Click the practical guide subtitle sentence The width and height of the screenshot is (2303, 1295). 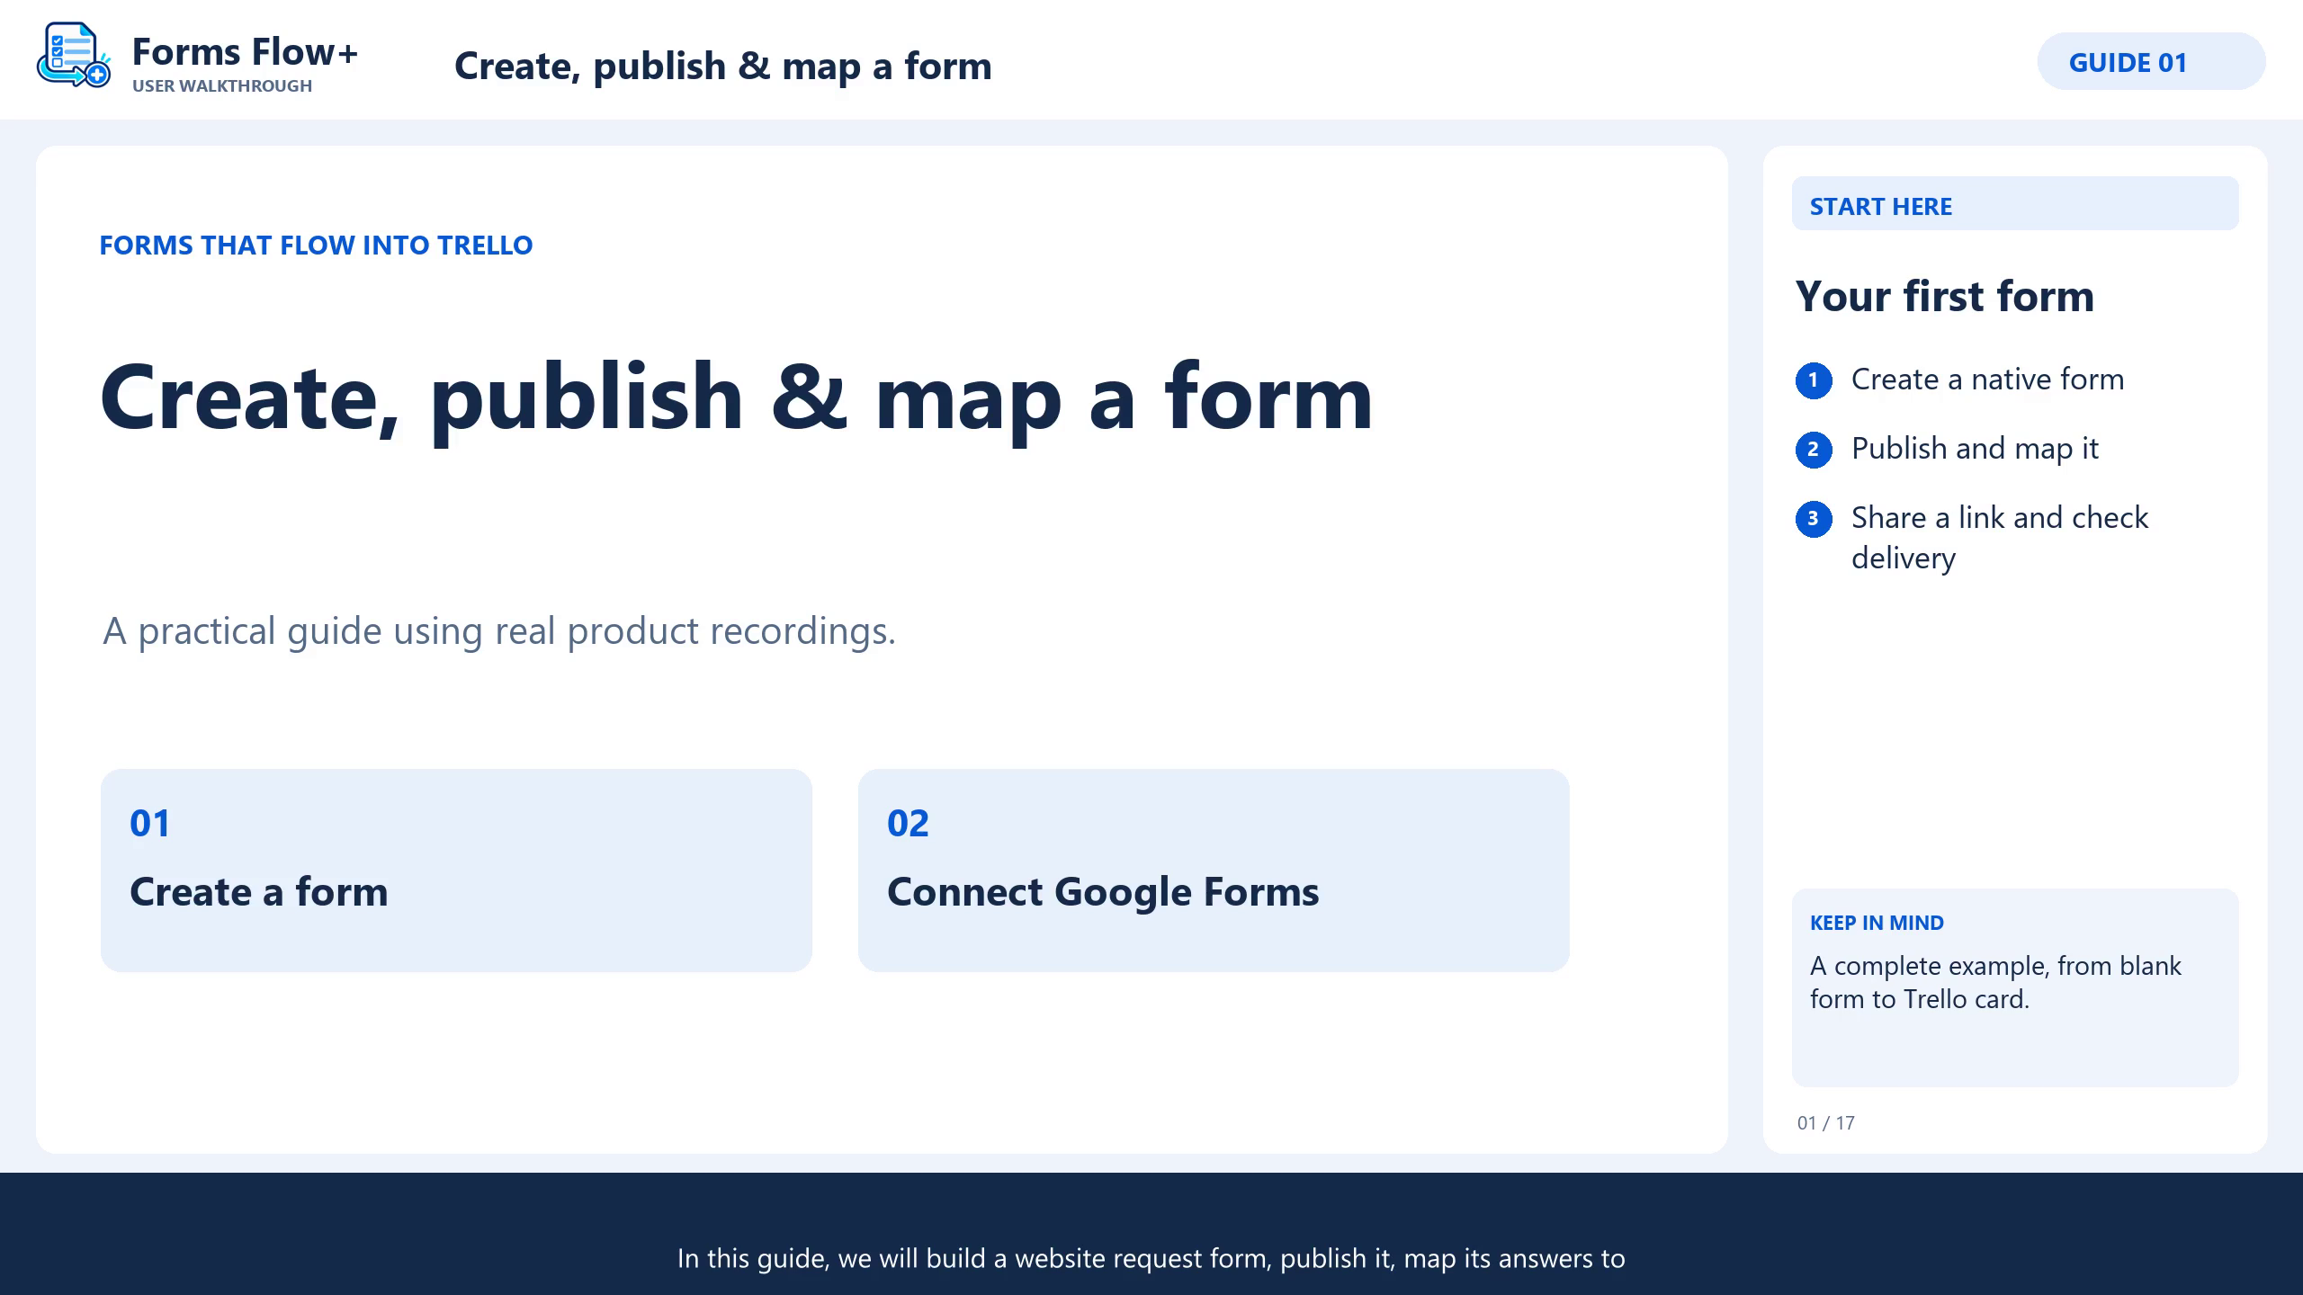[x=499, y=631]
